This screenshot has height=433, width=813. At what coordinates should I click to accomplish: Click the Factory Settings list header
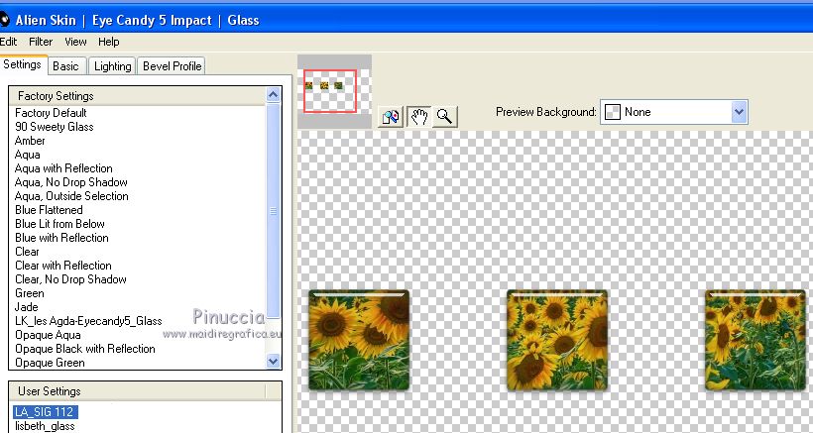pos(138,96)
